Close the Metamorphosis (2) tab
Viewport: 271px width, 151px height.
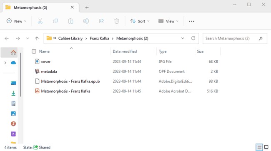click(72, 7)
